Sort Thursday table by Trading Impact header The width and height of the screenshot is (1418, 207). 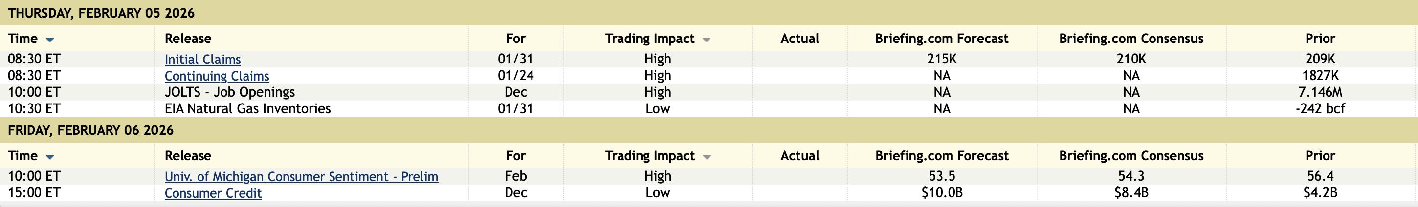(649, 39)
